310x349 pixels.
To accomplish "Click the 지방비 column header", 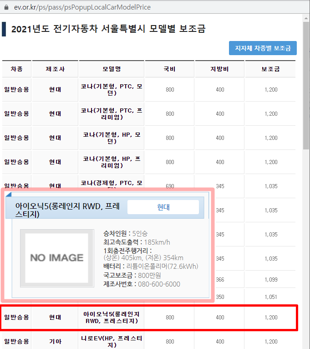I will (219, 69).
